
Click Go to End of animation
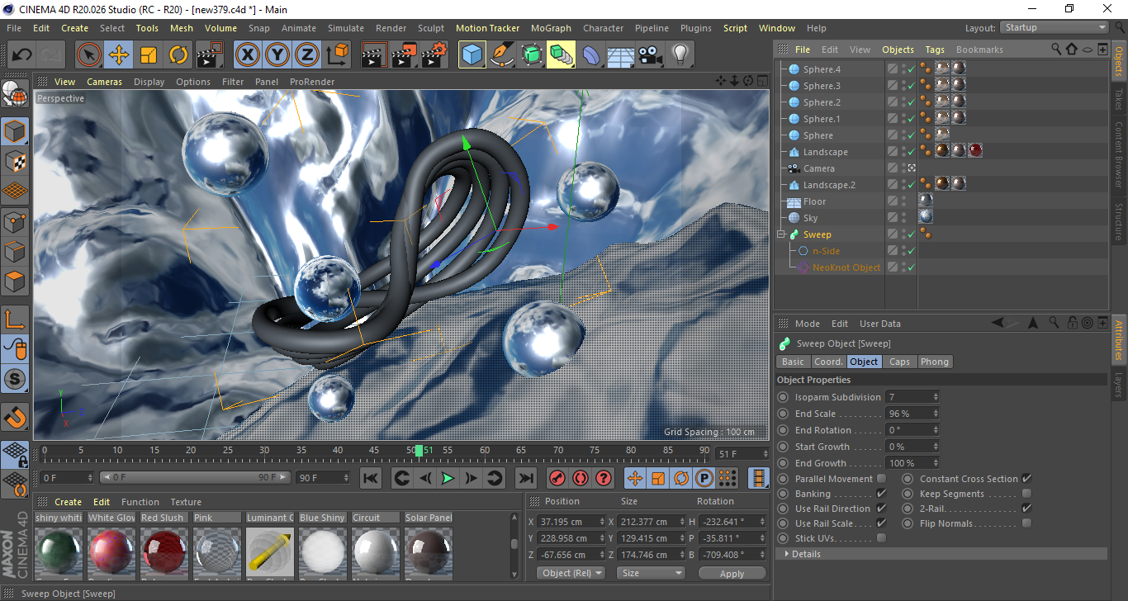coord(525,478)
